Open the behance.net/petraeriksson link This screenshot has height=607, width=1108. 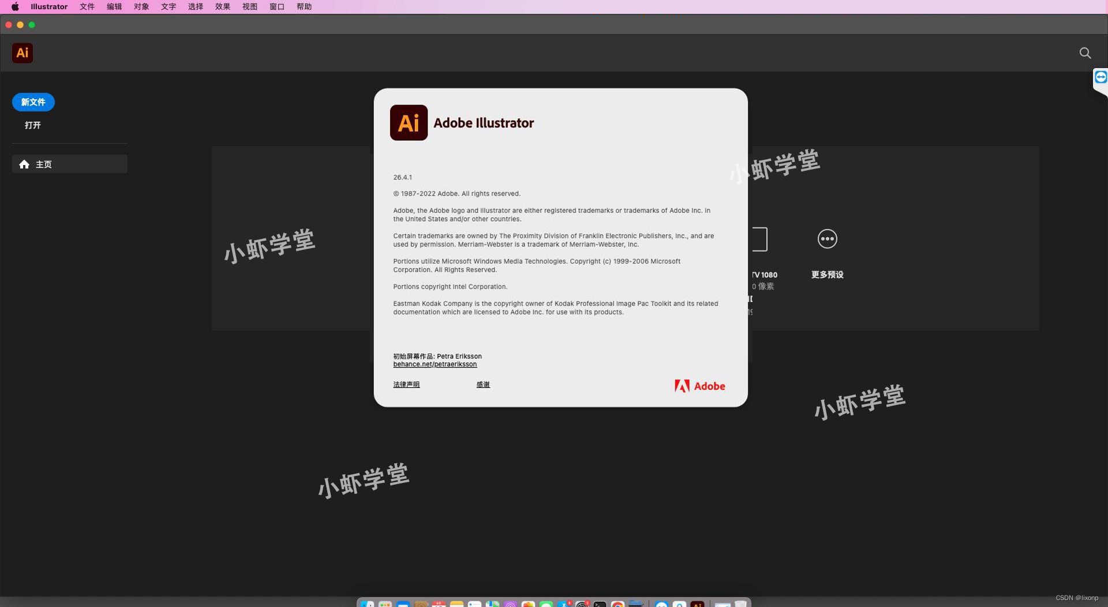pos(435,365)
